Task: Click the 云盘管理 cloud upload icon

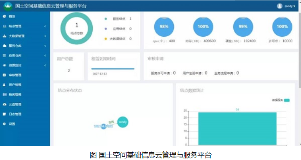Action: [x=4, y=104]
